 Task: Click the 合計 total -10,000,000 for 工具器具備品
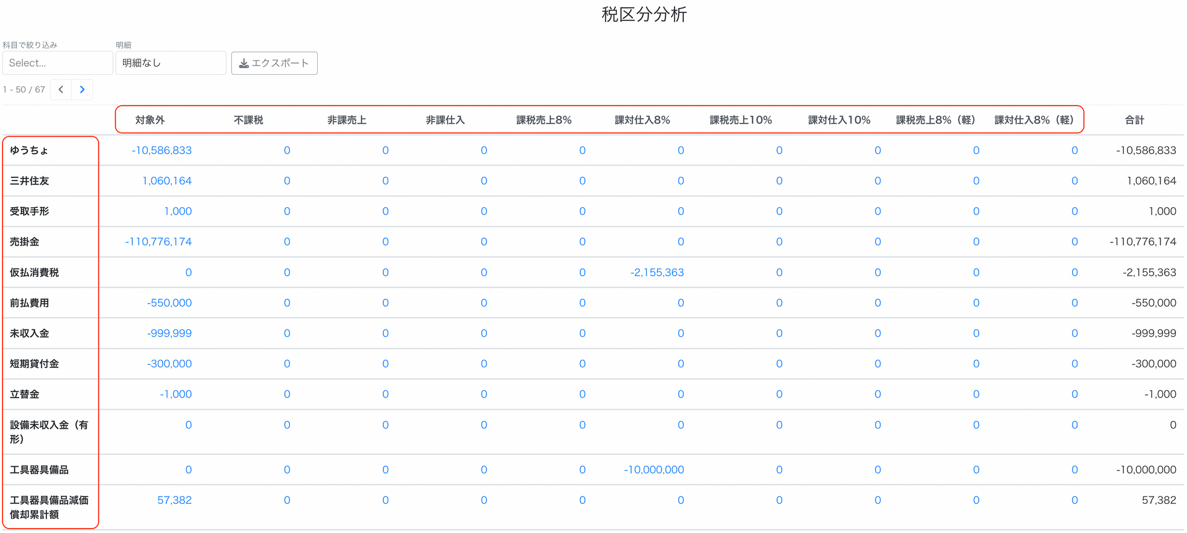[x=1146, y=470]
